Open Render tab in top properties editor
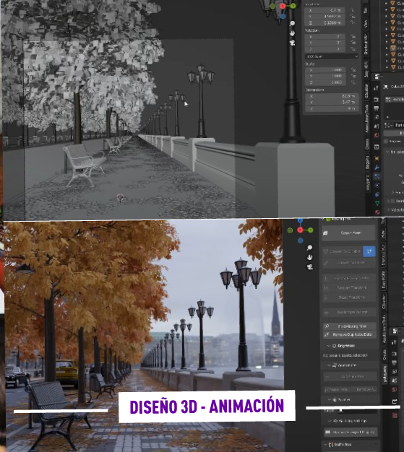The image size is (404, 452). click(x=377, y=100)
